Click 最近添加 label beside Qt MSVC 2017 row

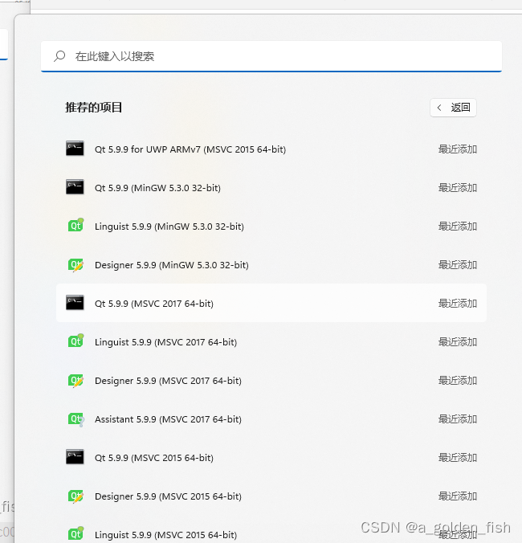(458, 304)
